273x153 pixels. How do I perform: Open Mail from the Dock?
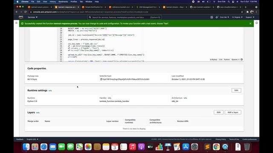(53, 147)
